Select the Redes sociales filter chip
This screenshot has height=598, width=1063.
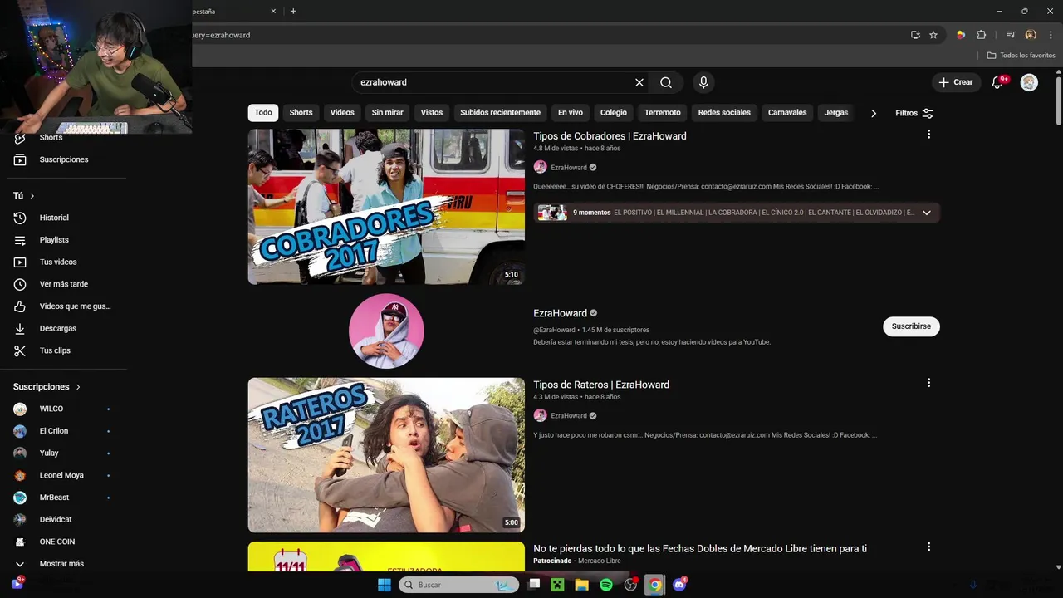724,113
